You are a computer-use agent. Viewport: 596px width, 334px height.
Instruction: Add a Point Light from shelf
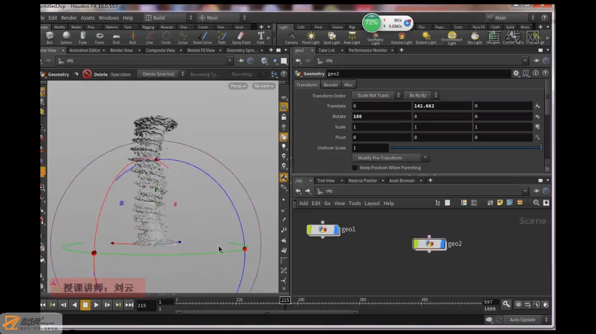311,38
